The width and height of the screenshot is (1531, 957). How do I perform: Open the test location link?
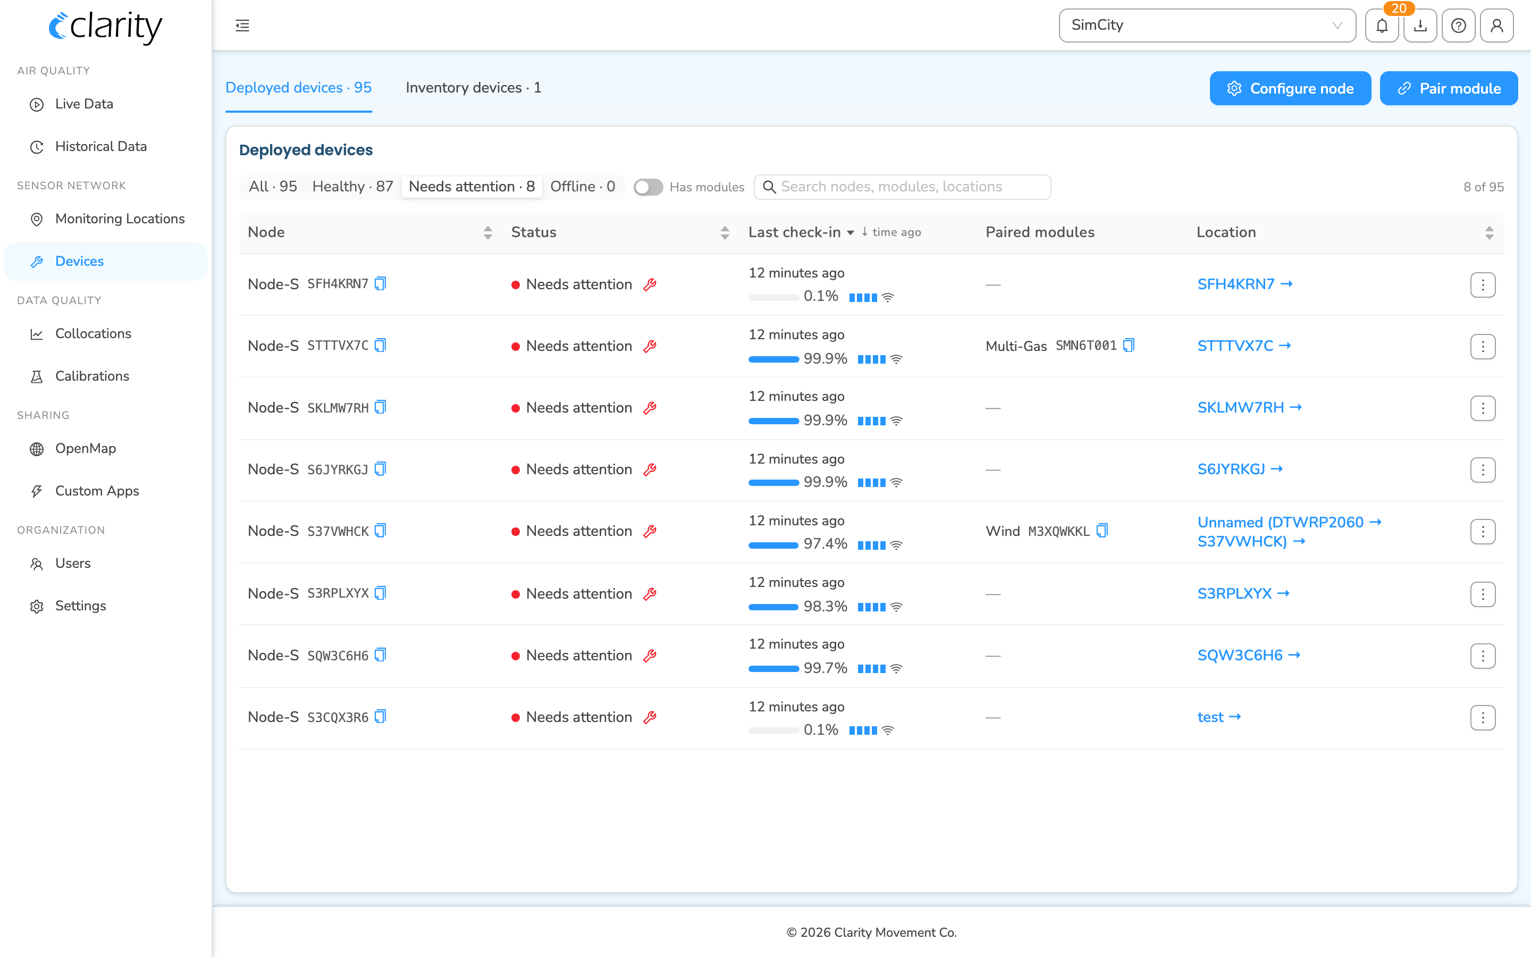(1219, 717)
